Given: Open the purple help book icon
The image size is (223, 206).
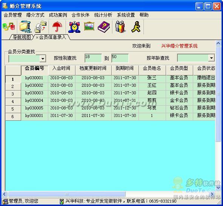Looking at the screenshot, I should (104, 27).
